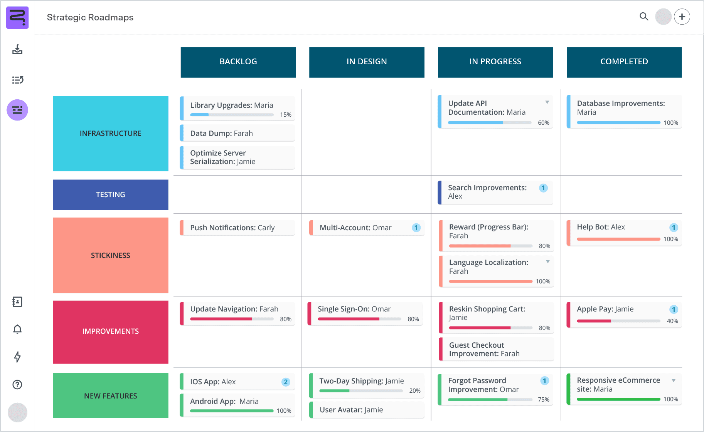Open the profile avatar next to search
Screen dimensions: 704x432
663,17
